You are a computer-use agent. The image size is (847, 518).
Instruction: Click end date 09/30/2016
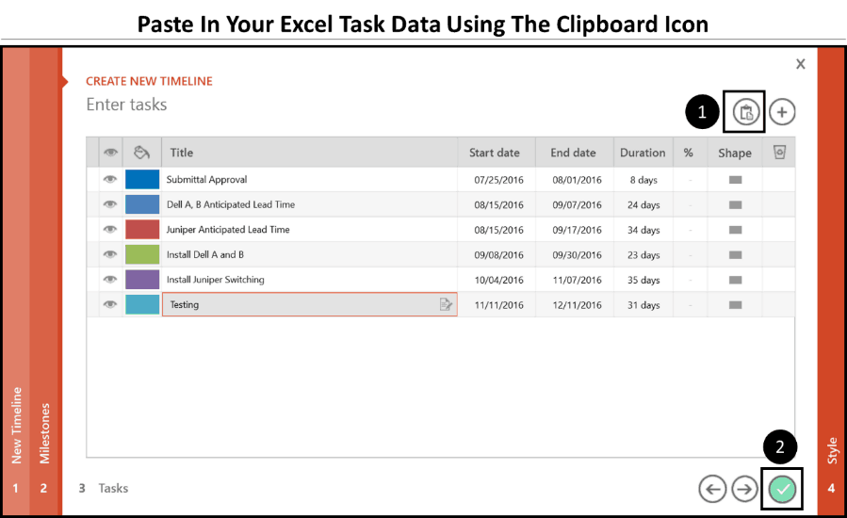pyautogui.click(x=577, y=255)
